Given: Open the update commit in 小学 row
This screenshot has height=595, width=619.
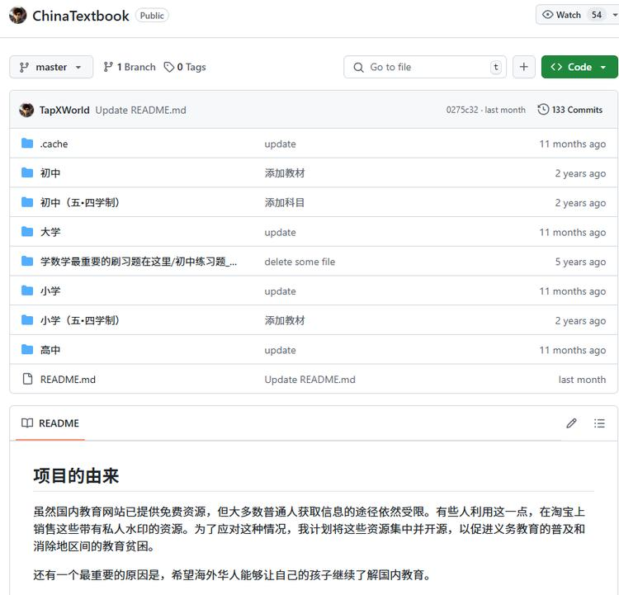Looking at the screenshot, I should point(281,291).
